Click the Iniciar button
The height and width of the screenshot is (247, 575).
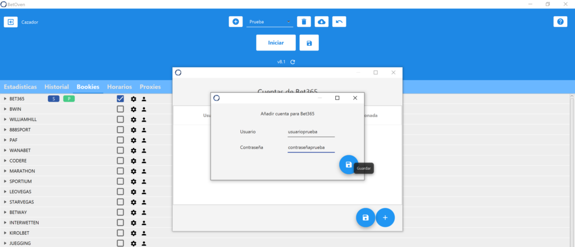pos(276,43)
